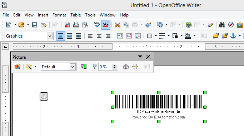Image resolution: width=244 pixels, height=136 pixels.
Task: Toggle Wrap Through button
Action: click(x=79, y=36)
